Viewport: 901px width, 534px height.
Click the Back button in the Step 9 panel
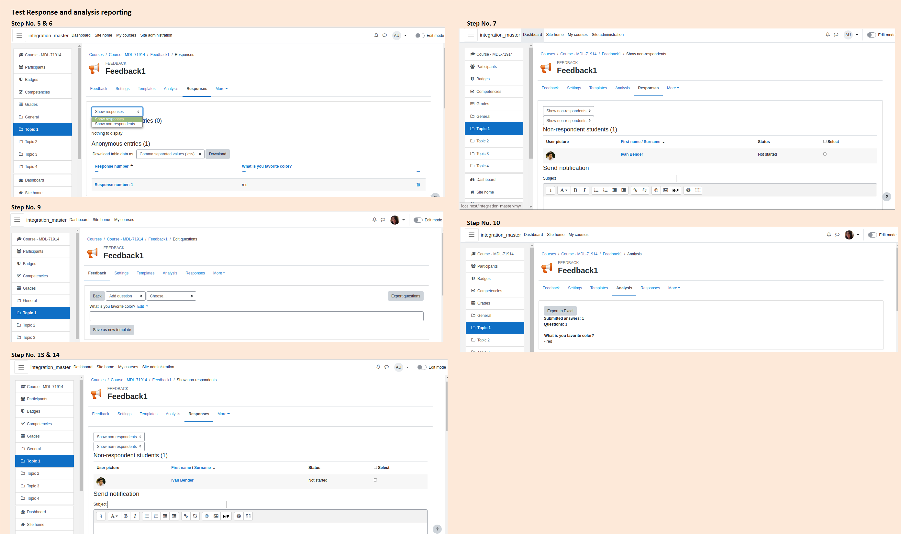pyautogui.click(x=97, y=296)
